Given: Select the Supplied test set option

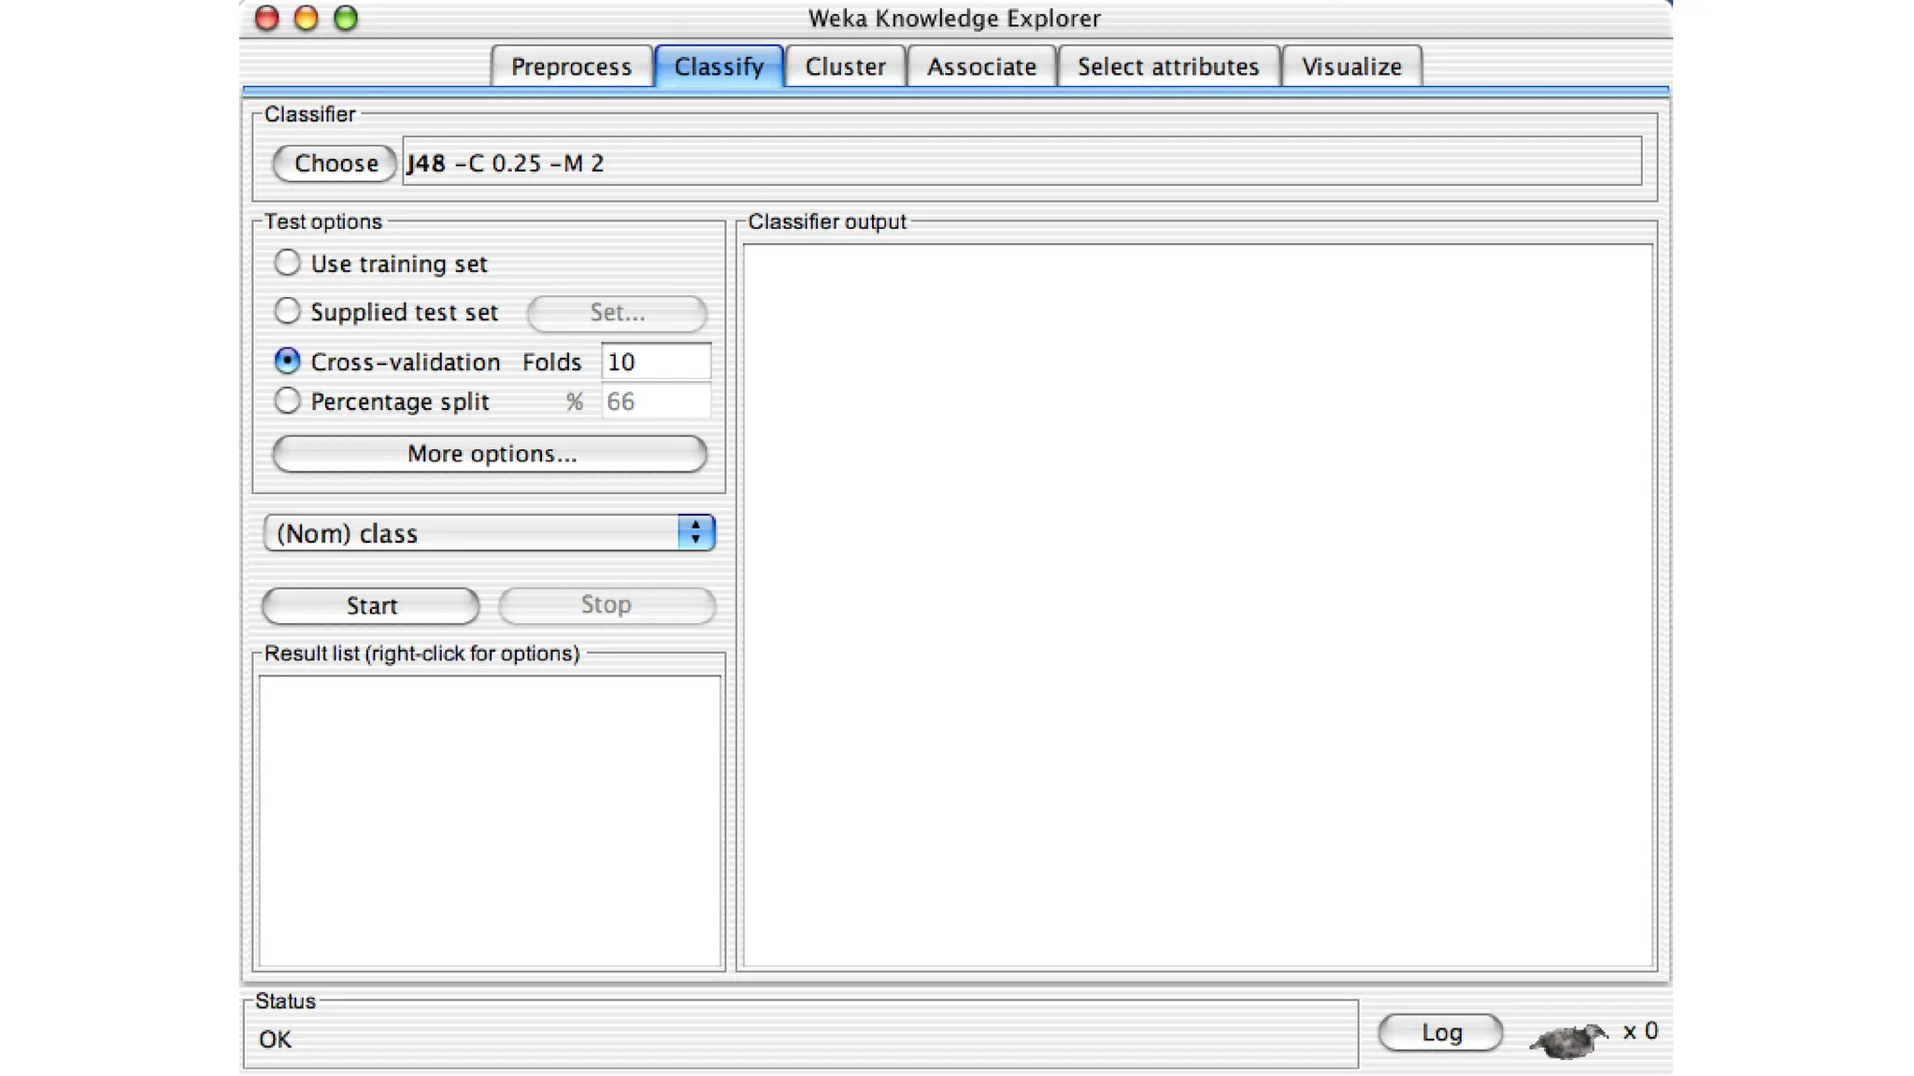Looking at the screenshot, I should 287,311.
